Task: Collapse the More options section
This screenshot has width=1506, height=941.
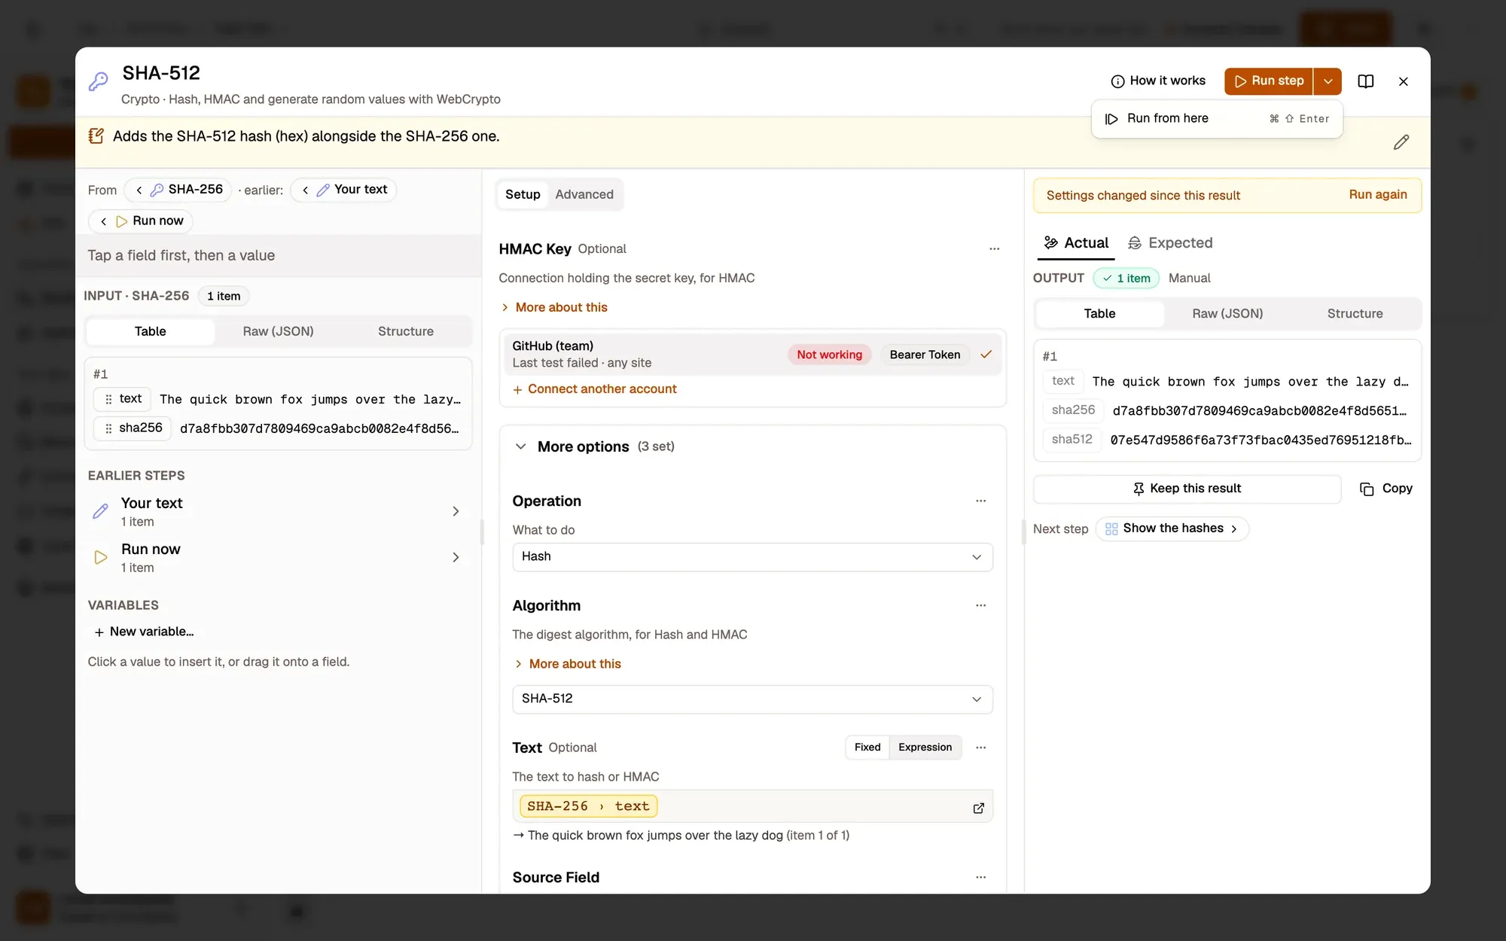Action: tap(520, 447)
